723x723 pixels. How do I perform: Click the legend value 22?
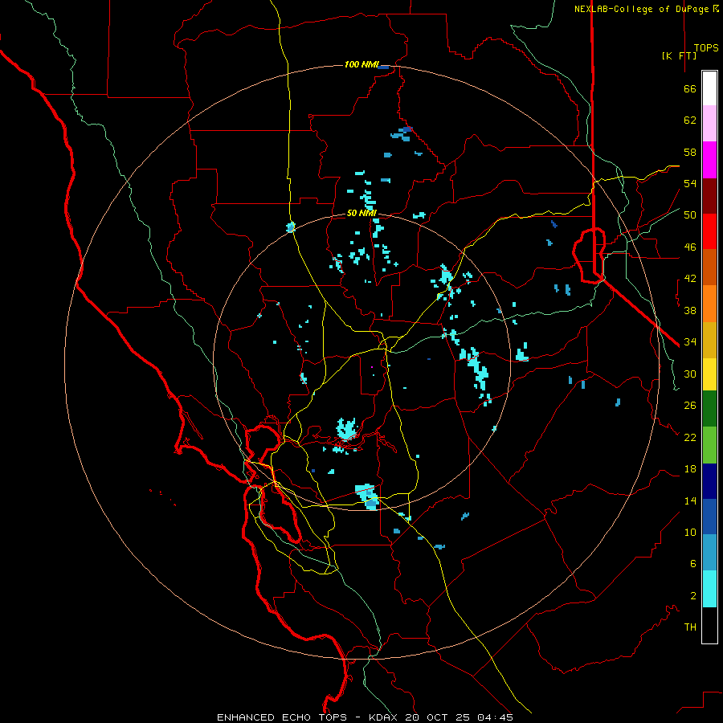coord(690,438)
